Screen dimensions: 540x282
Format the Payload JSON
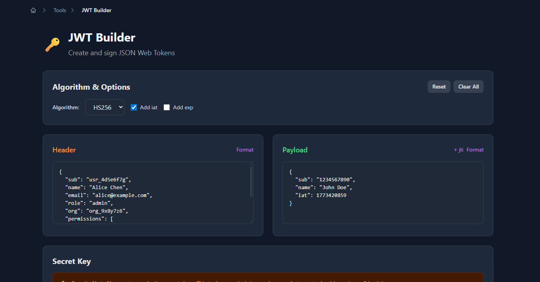(x=475, y=150)
